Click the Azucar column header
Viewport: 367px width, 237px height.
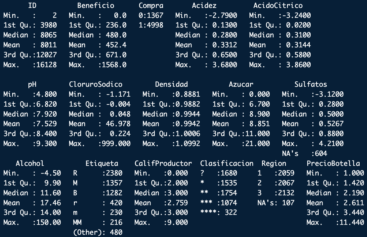click(241, 84)
